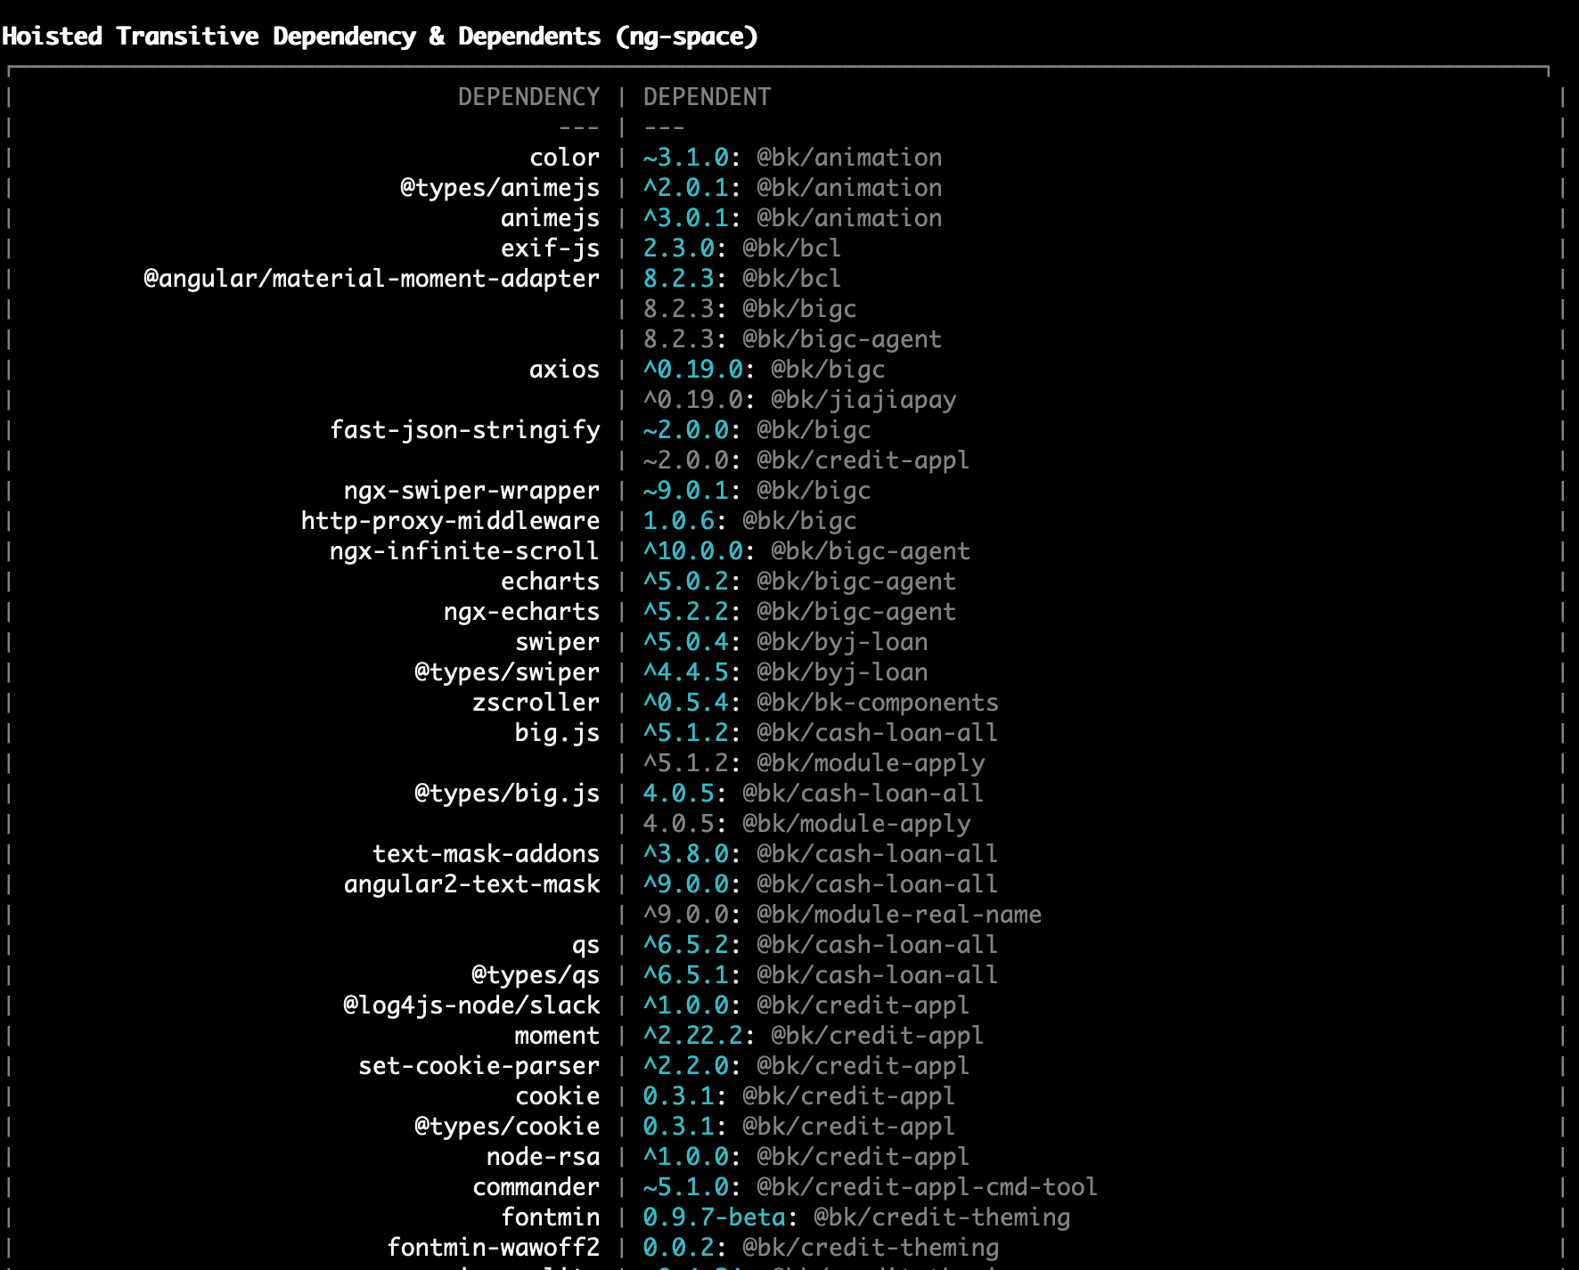This screenshot has width=1579, height=1270.
Task: Click '8.2.3: @bk/bcl' dependent entry
Action: [x=742, y=279]
